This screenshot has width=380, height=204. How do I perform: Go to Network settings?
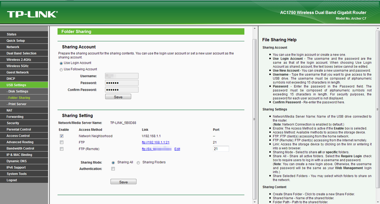coord(24,47)
